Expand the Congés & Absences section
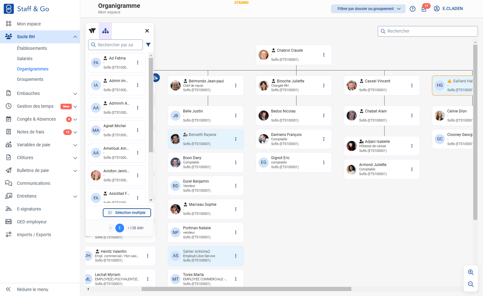The width and height of the screenshot is (483, 296). pos(75,119)
